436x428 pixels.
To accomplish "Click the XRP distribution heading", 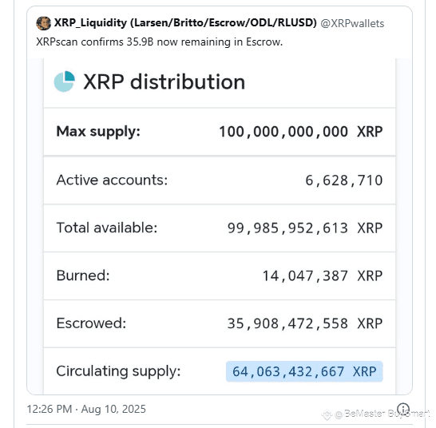I will [164, 82].
